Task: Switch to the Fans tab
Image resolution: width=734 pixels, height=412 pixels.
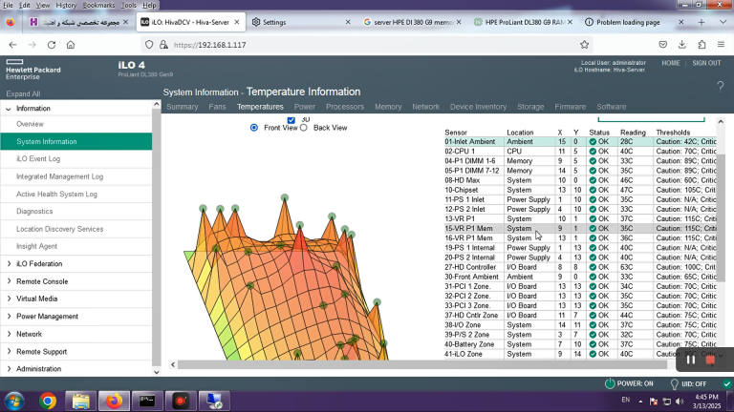Action: coord(217,107)
